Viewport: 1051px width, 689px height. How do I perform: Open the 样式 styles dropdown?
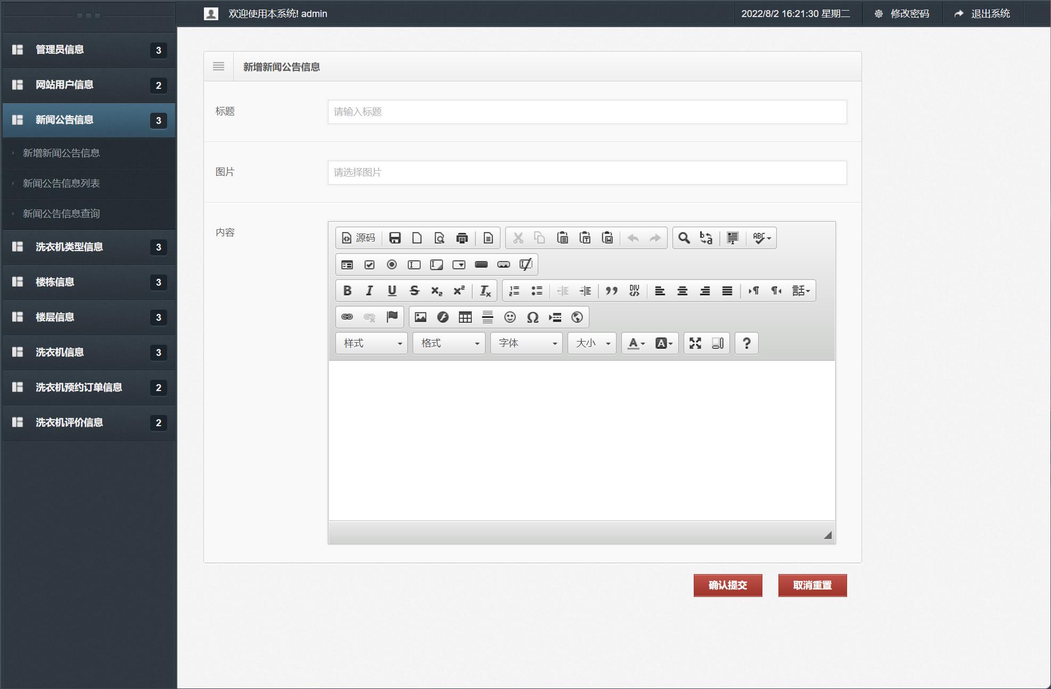point(371,343)
